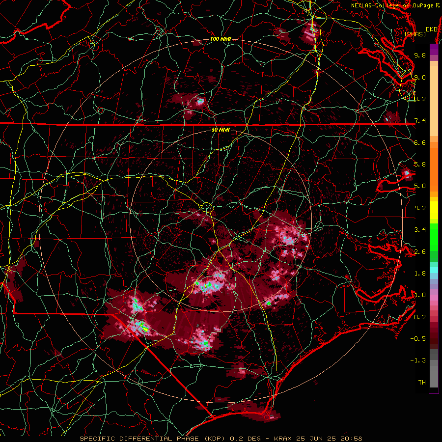Click the KRAX station identifier in caption
This screenshot has width=442, height=442.
pyautogui.click(x=284, y=439)
